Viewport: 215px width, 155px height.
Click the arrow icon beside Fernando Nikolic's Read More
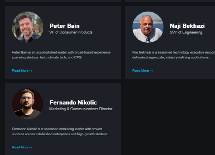tap(31, 148)
